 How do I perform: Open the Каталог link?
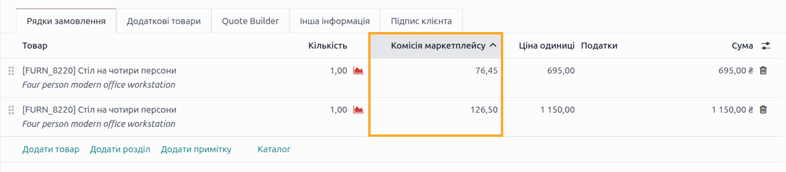click(274, 150)
